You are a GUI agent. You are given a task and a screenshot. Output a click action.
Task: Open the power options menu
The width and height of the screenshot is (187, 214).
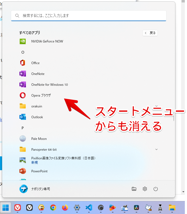coord(155,189)
